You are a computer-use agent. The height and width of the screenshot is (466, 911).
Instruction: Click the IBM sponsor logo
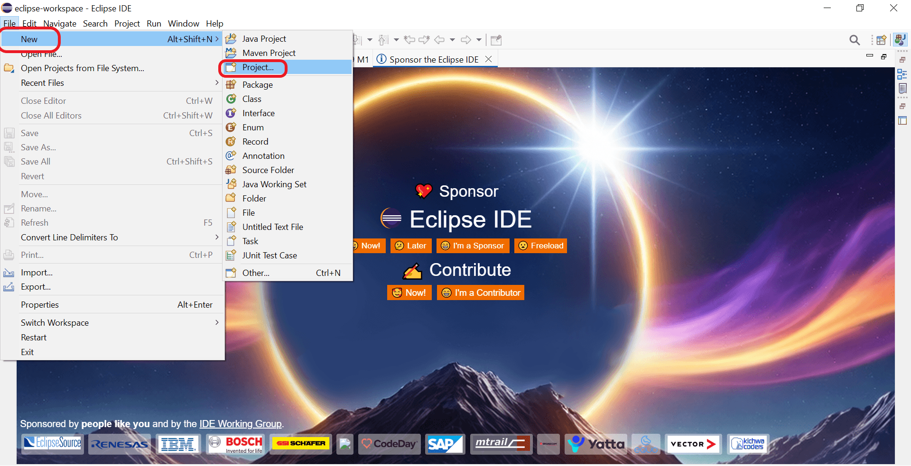(178, 444)
